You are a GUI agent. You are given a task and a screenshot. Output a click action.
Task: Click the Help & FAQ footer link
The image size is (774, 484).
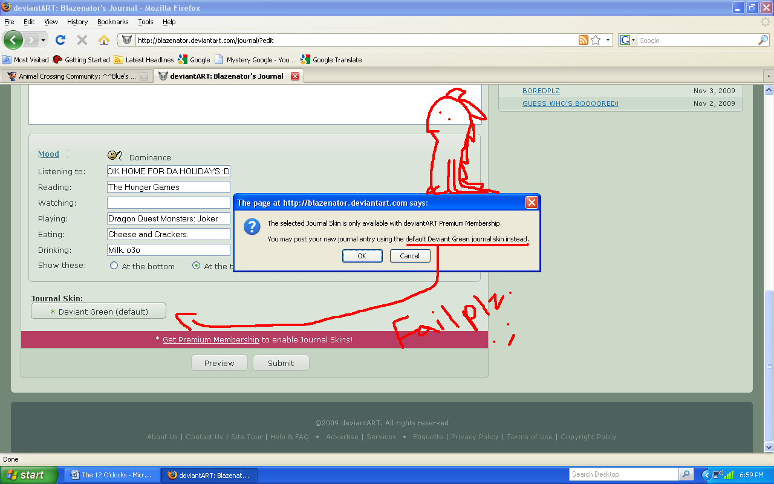point(290,437)
